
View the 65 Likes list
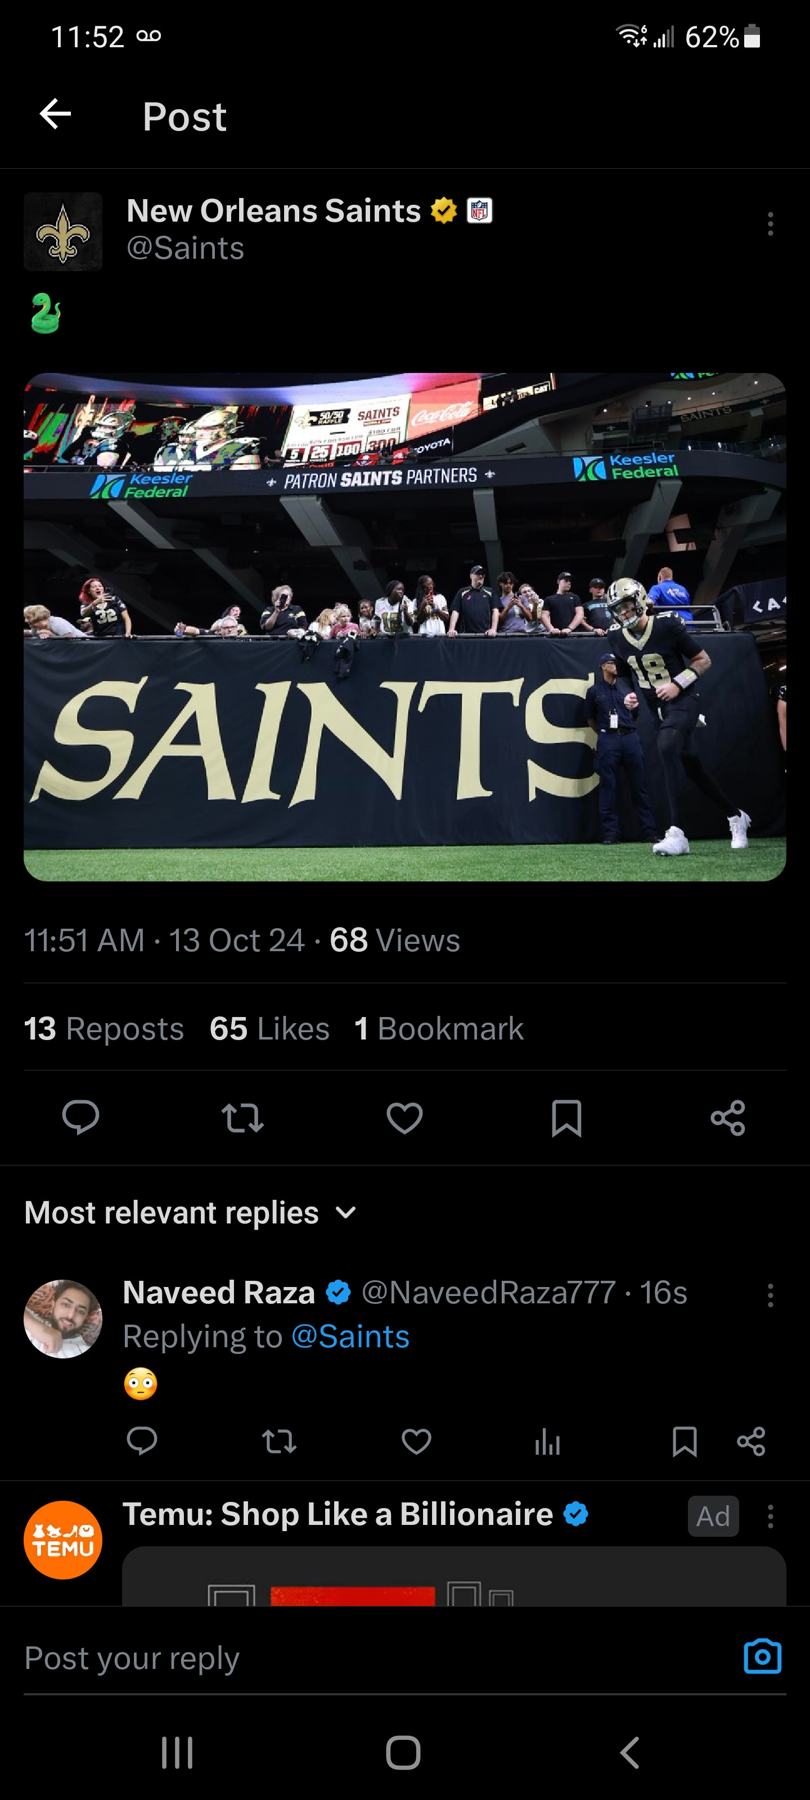coord(269,1028)
